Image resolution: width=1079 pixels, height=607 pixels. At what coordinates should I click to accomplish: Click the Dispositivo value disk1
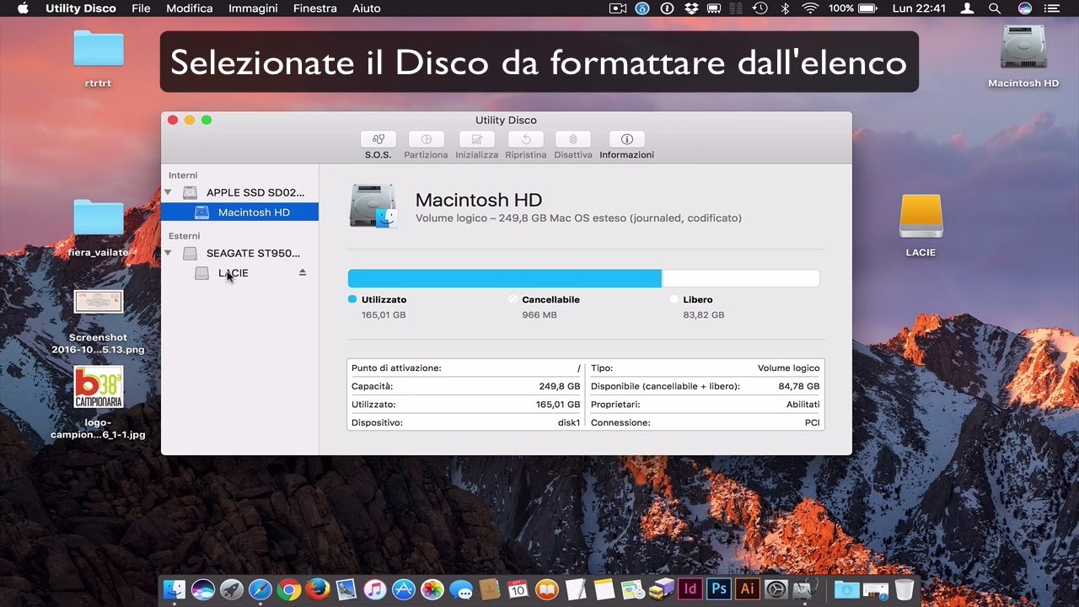pyautogui.click(x=569, y=422)
